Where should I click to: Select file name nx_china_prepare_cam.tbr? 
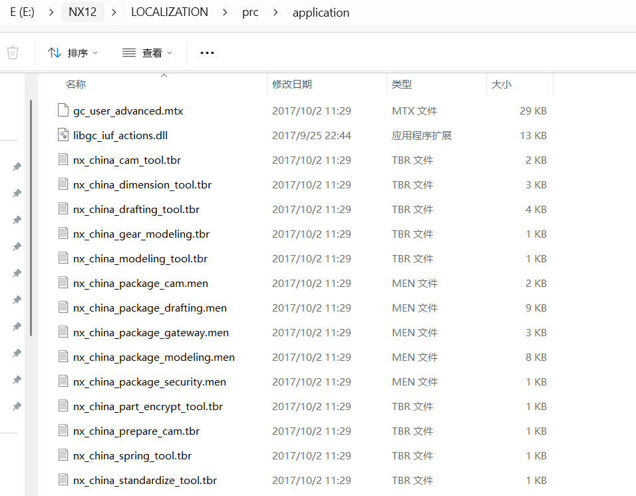click(136, 431)
